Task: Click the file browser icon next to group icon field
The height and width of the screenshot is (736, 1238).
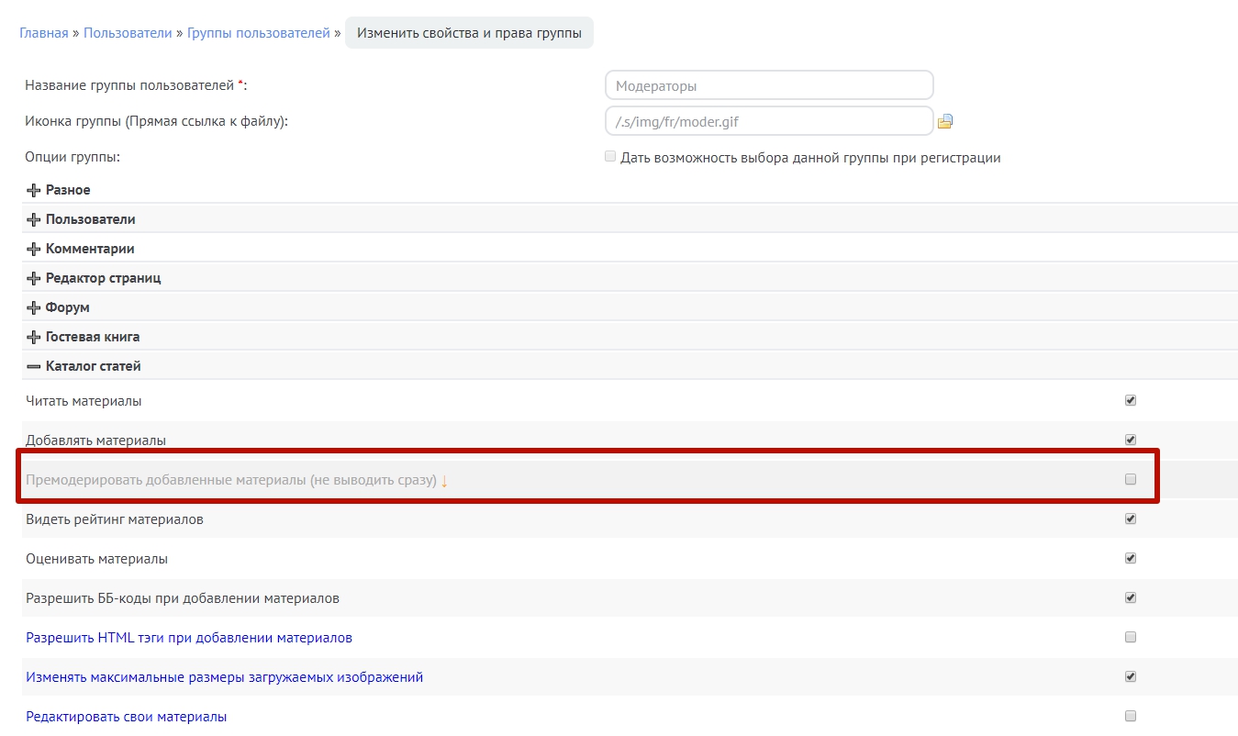Action: pos(945,121)
